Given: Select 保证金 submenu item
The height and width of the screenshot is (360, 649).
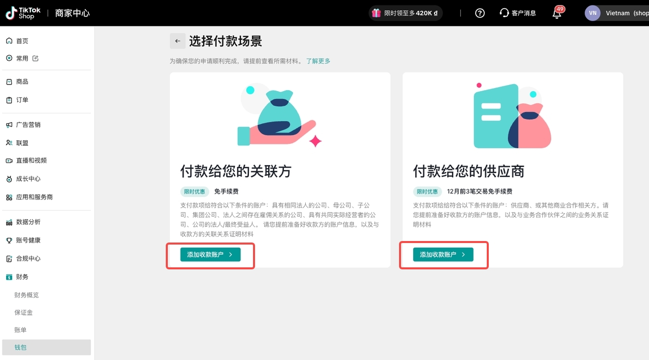Looking at the screenshot, I should coord(23,313).
